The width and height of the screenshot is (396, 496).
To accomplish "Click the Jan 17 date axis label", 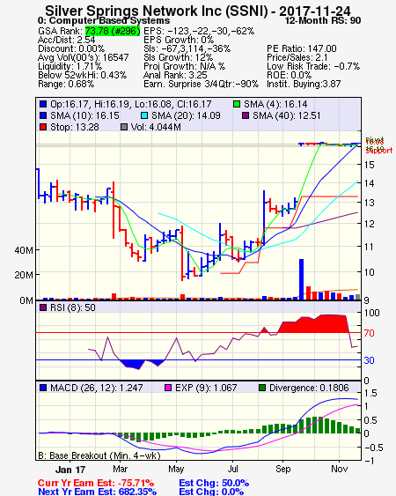I will pyautogui.click(x=70, y=470).
